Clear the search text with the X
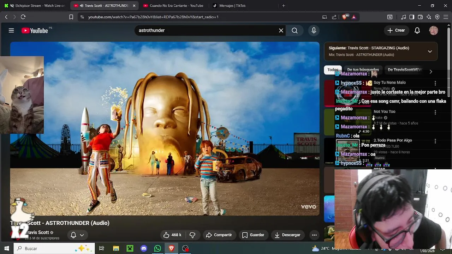This screenshot has height=254, width=452. coord(281,31)
